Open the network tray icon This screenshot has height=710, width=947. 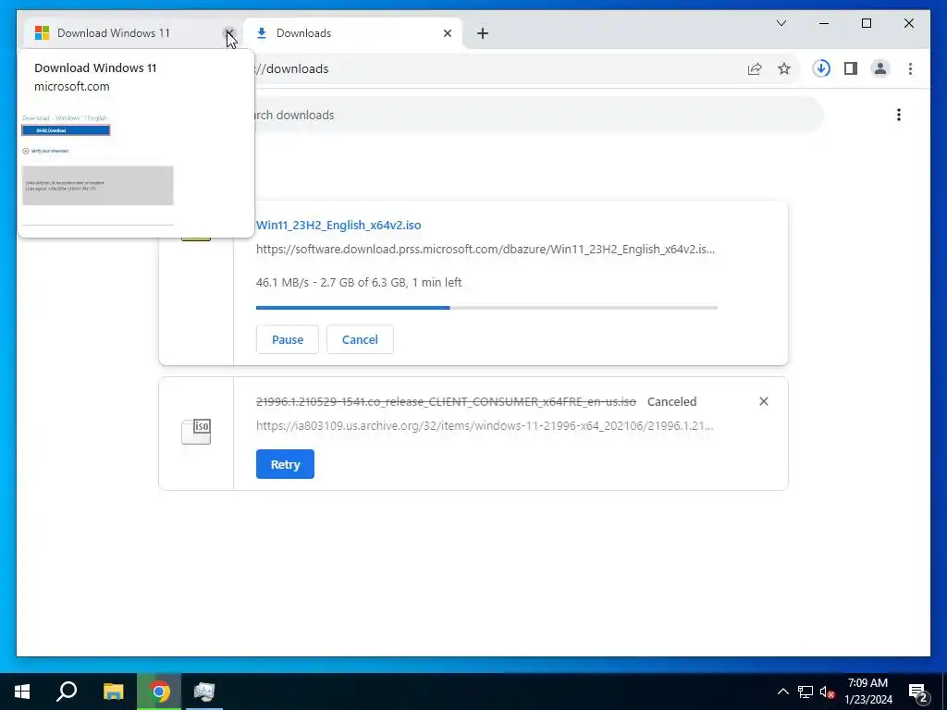(x=806, y=692)
